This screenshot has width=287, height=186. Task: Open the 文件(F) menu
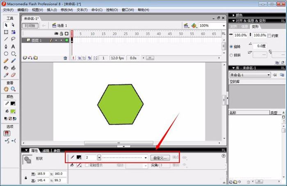click(x=8, y=10)
